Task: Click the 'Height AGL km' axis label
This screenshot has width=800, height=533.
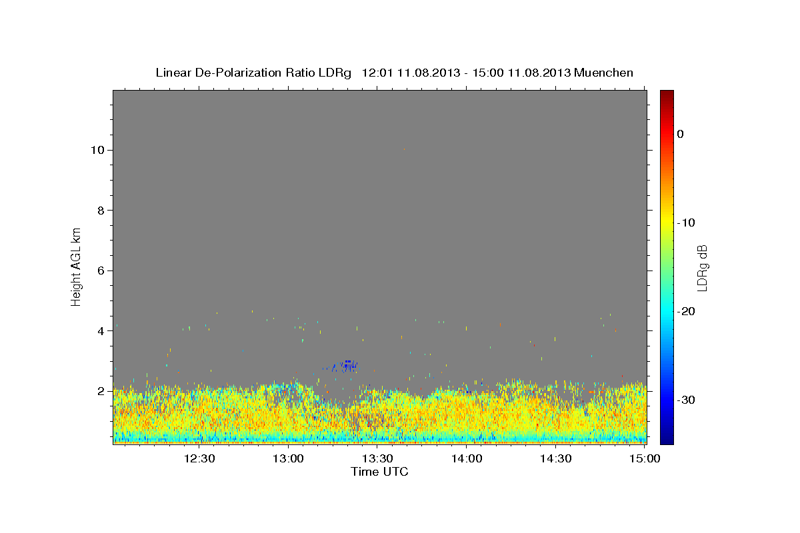Action: pos(76,266)
